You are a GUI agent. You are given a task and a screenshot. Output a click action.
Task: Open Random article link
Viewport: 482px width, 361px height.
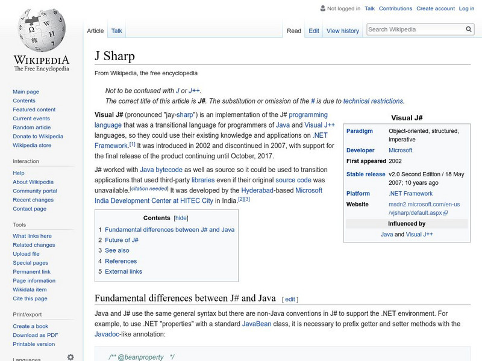pyautogui.click(x=32, y=127)
